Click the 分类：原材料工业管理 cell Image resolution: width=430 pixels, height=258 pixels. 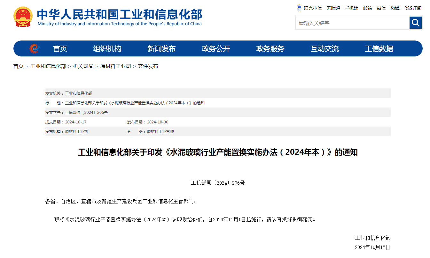click(x=151, y=131)
